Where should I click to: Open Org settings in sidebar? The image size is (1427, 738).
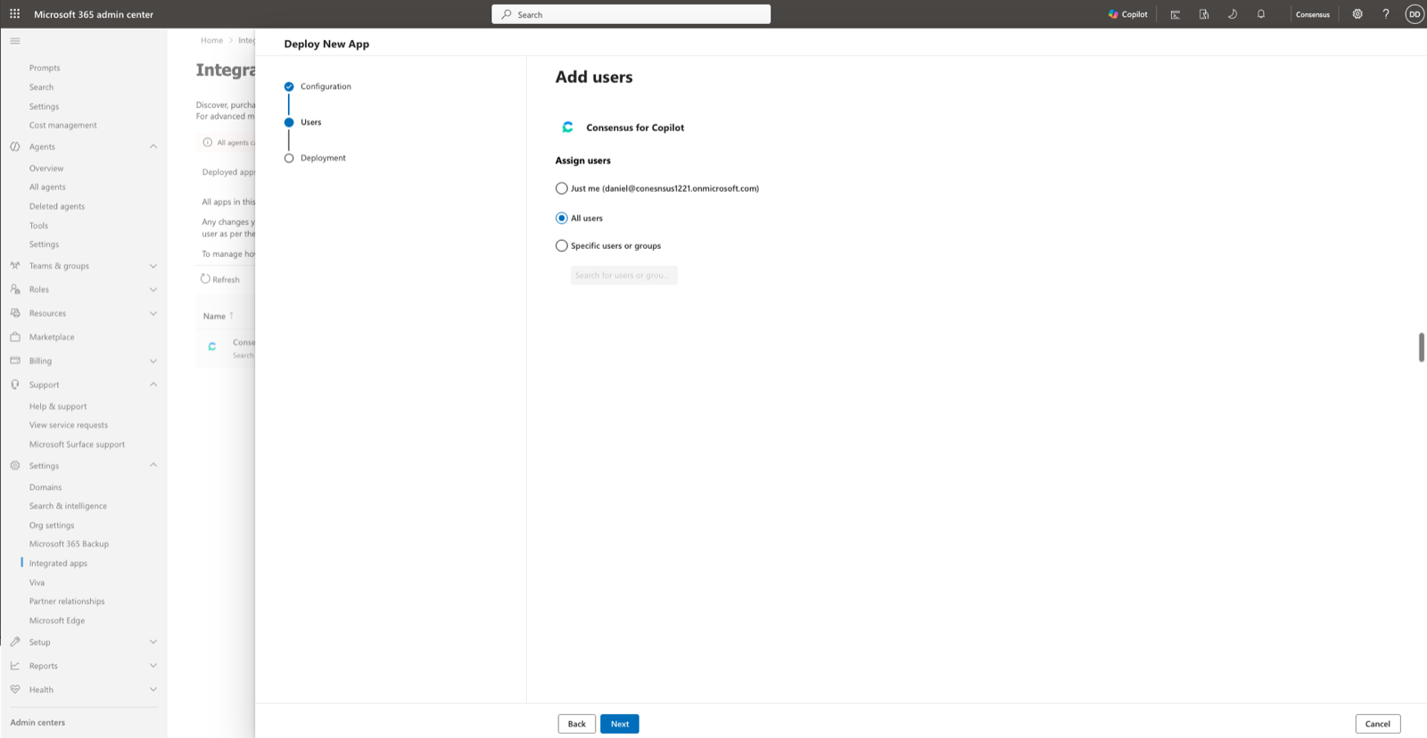tap(52, 525)
